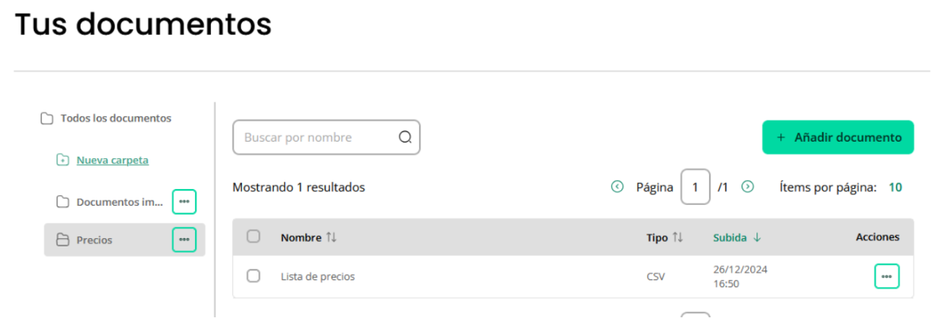Go to previous page arrow

click(x=617, y=187)
